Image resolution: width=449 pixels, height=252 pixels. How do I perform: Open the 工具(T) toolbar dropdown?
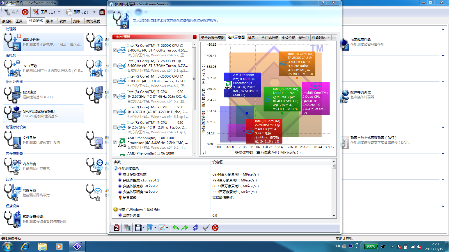pos(59,12)
